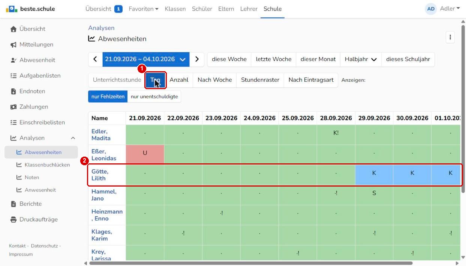Click the file icon beside Berichte

coord(13,204)
